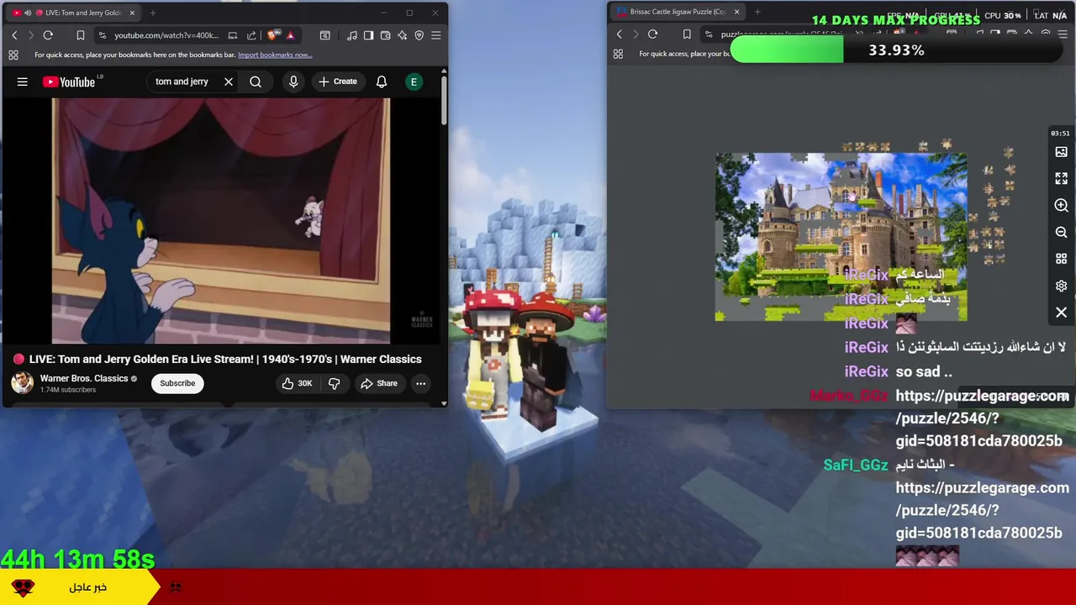Screen dimensions: 1076x605
Task: Open apps grid icon on YouTube window bookmarks bar
Action: [13, 55]
